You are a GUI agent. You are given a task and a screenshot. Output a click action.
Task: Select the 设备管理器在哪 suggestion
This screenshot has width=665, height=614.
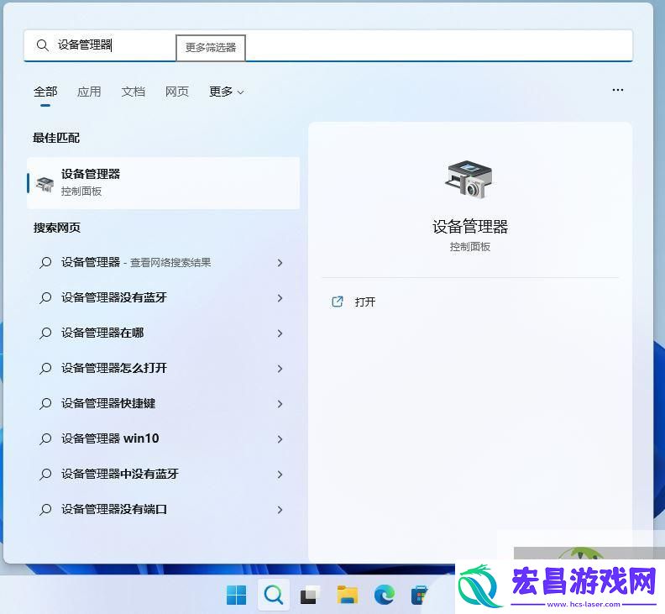pos(161,333)
